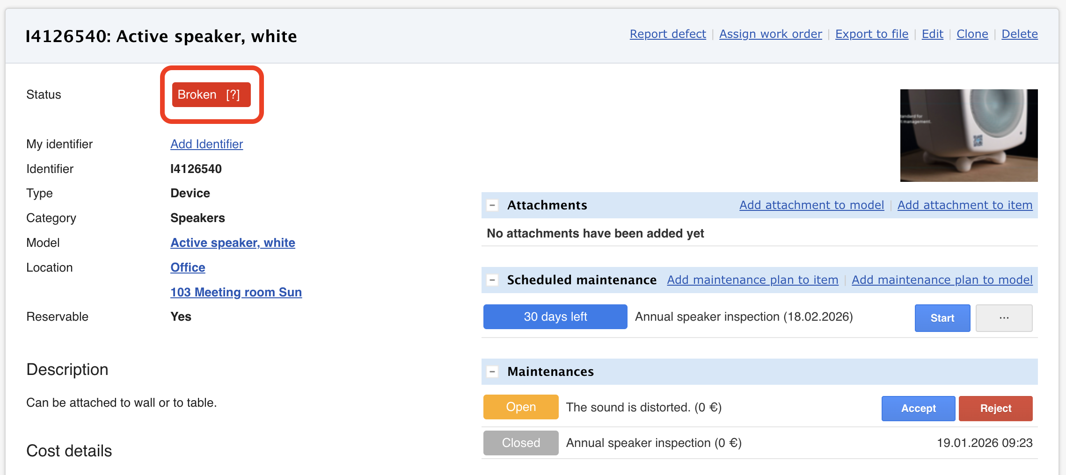Click the 30 days left badge
Screen dimensions: 1066x475
click(x=555, y=317)
